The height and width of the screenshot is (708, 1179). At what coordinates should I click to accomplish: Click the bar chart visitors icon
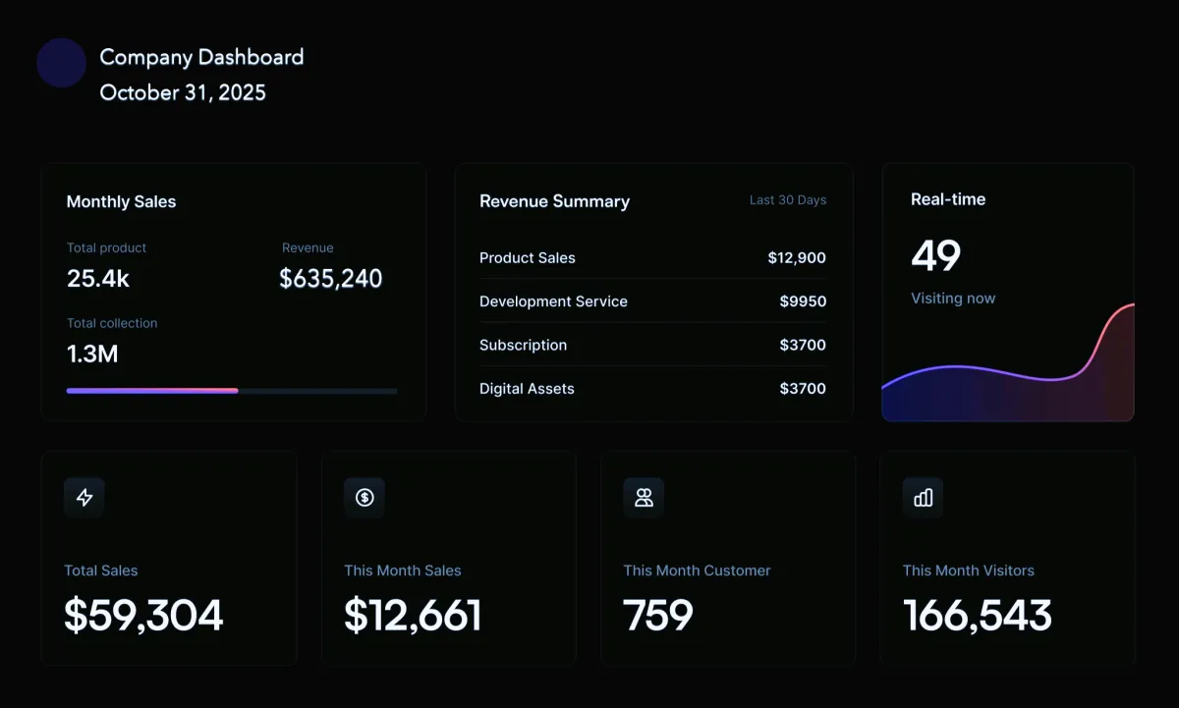pyautogui.click(x=923, y=498)
